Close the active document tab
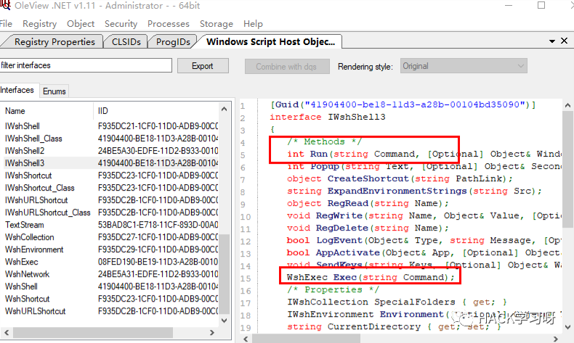 [564, 41]
